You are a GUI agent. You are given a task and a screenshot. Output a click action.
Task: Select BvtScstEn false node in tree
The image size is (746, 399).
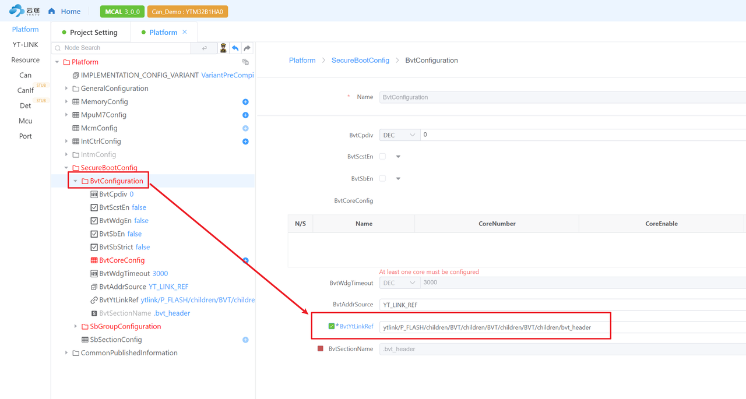point(118,207)
